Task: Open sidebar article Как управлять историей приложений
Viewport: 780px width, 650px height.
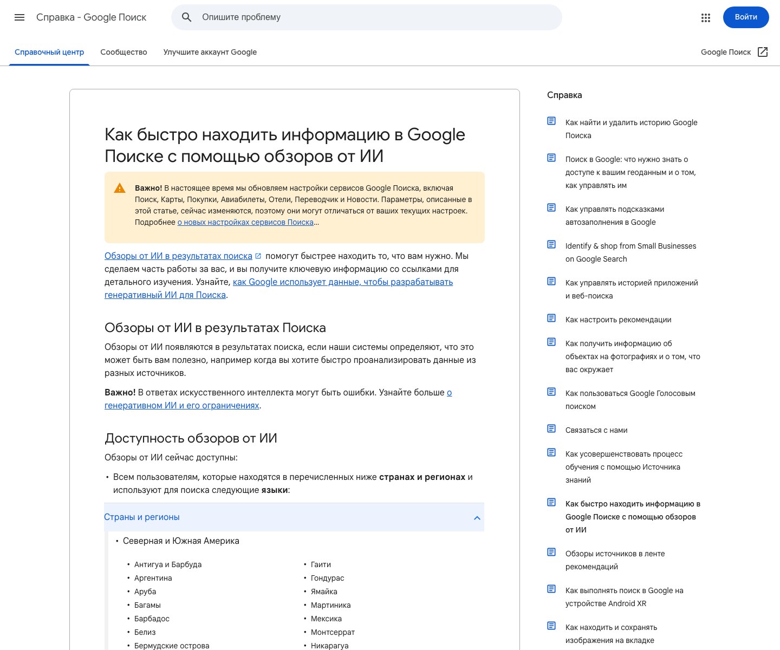Action: coord(632,289)
